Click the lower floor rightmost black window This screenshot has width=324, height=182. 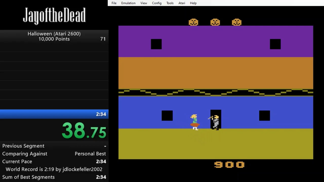pos(265,116)
